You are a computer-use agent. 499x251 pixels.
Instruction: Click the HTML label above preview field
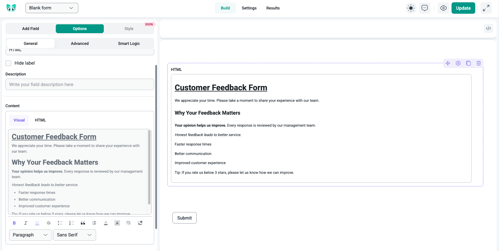point(176,69)
